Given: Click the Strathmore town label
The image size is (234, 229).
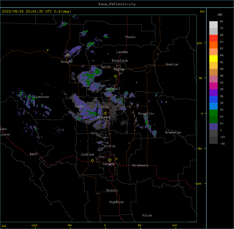Looking at the screenshot, I should click(140, 165).
